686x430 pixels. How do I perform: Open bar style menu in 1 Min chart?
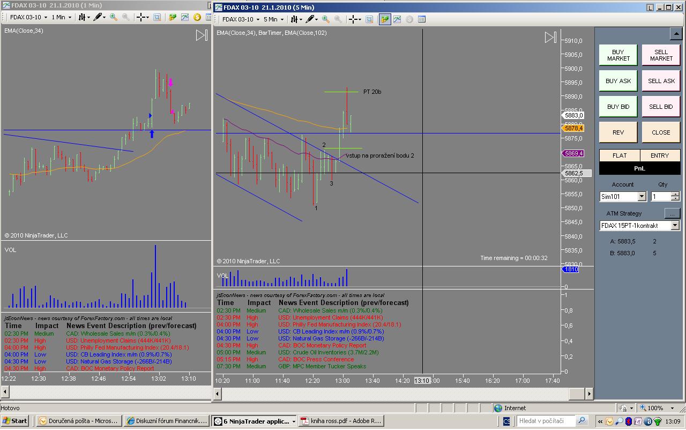[x=84, y=17]
